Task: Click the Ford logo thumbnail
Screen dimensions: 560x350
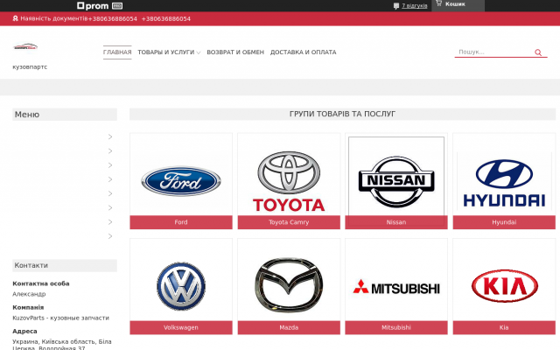Action: click(181, 181)
